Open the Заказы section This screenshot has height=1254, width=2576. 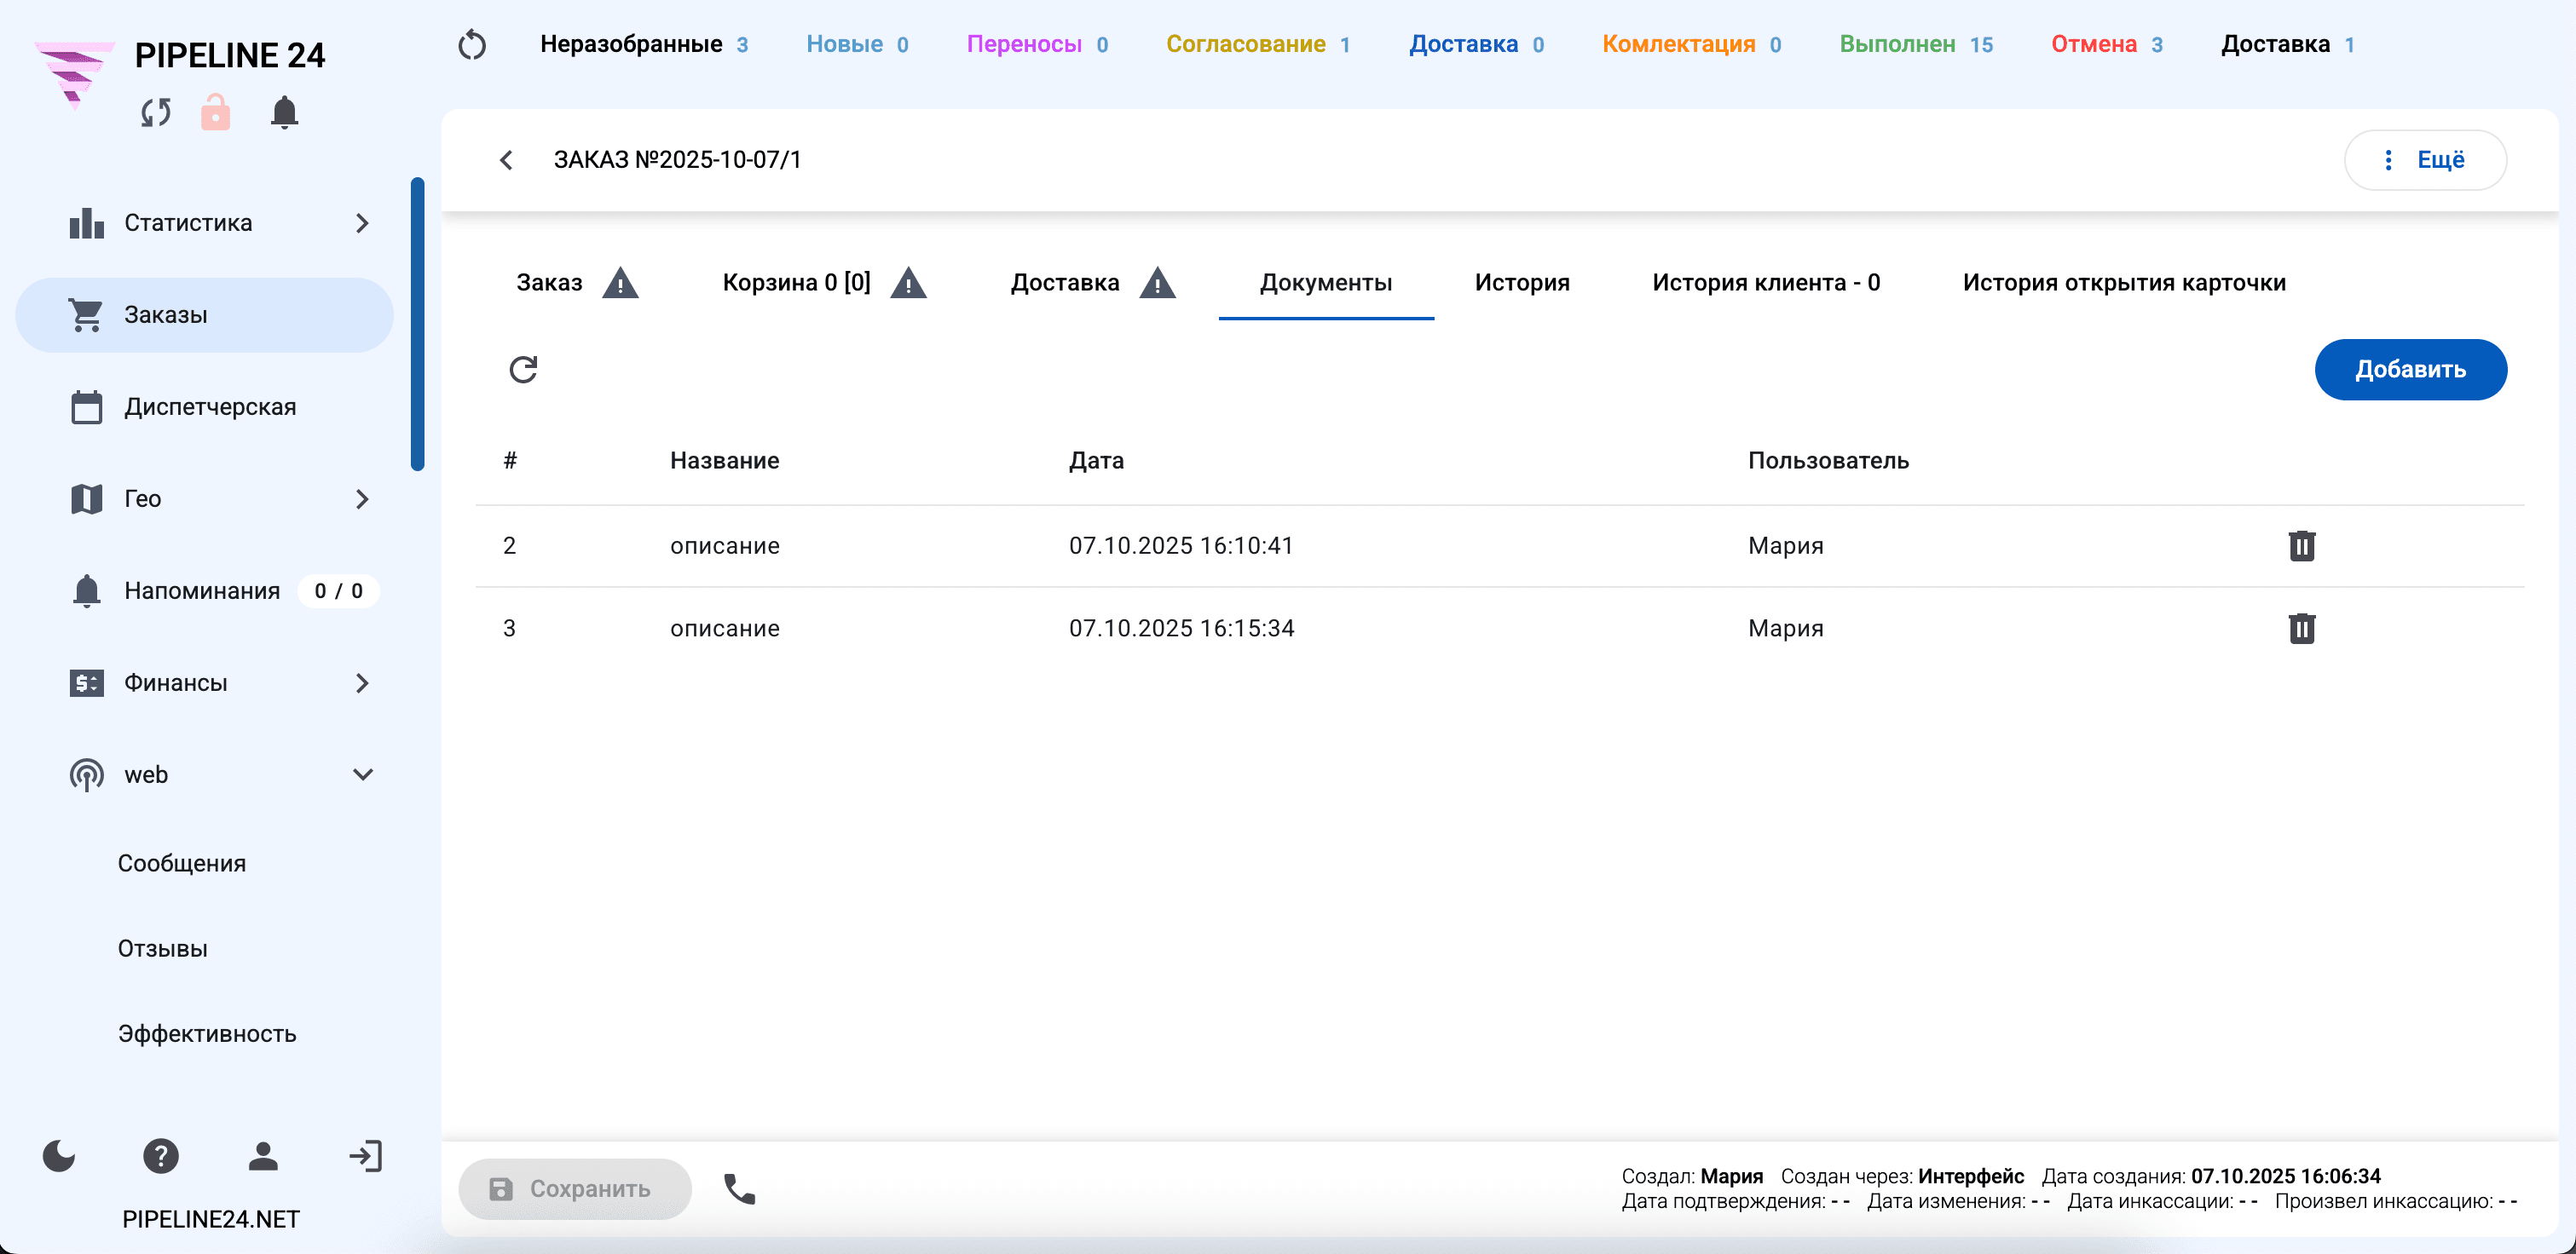204,314
